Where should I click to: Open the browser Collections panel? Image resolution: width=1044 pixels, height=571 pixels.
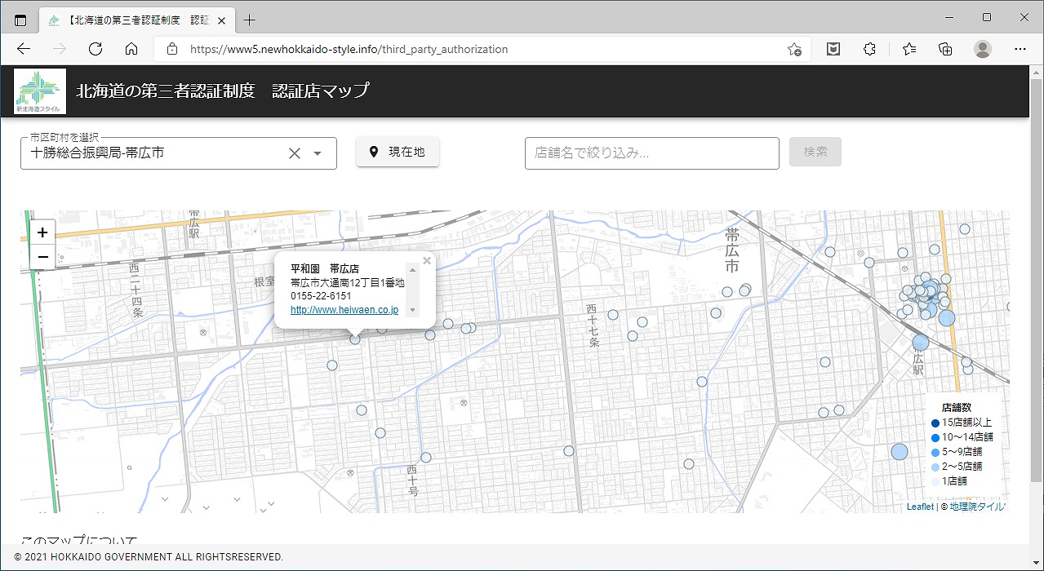(x=945, y=49)
